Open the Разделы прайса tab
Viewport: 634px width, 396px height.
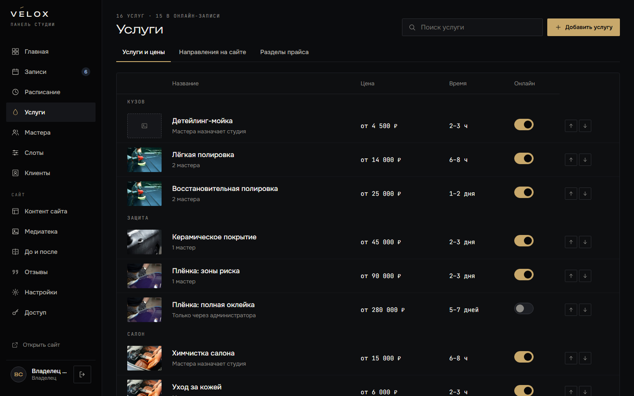pos(284,52)
